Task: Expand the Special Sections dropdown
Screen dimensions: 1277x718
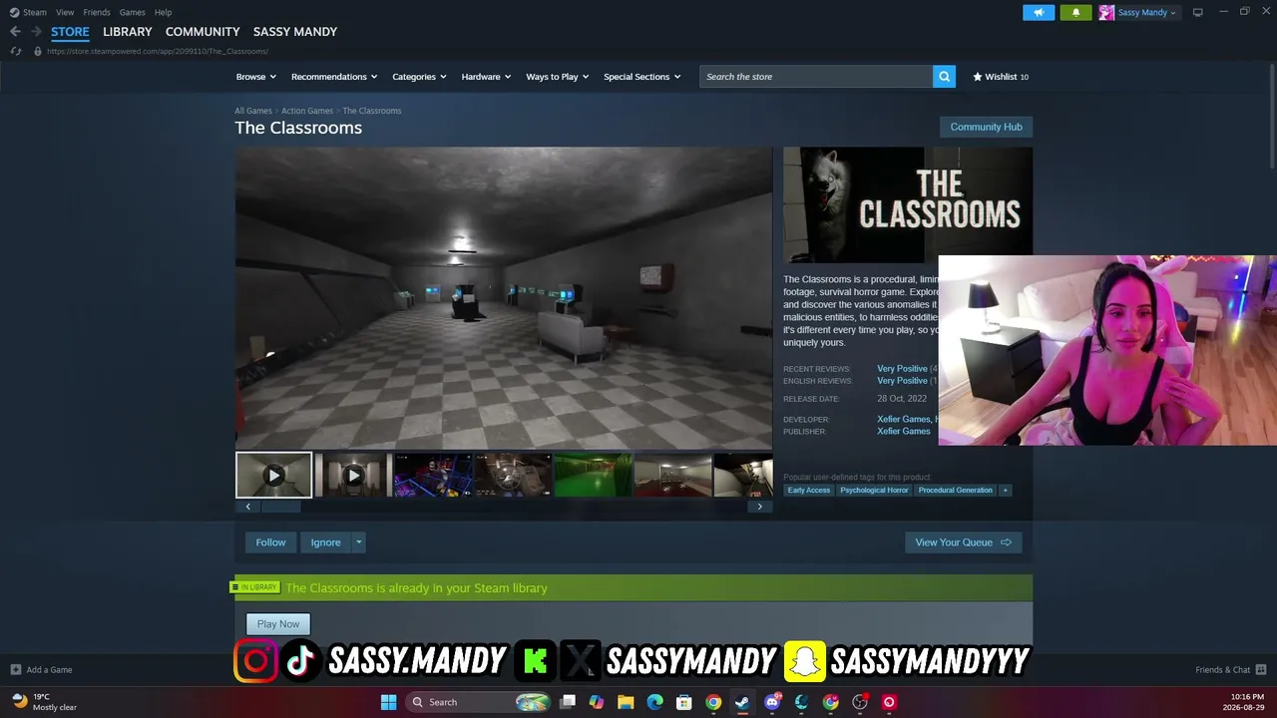Action: (x=642, y=77)
